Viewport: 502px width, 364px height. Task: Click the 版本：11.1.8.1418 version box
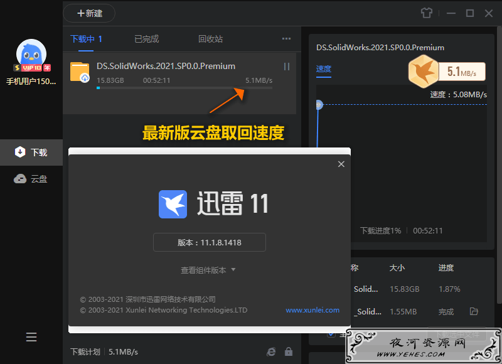[x=210, y=242]
